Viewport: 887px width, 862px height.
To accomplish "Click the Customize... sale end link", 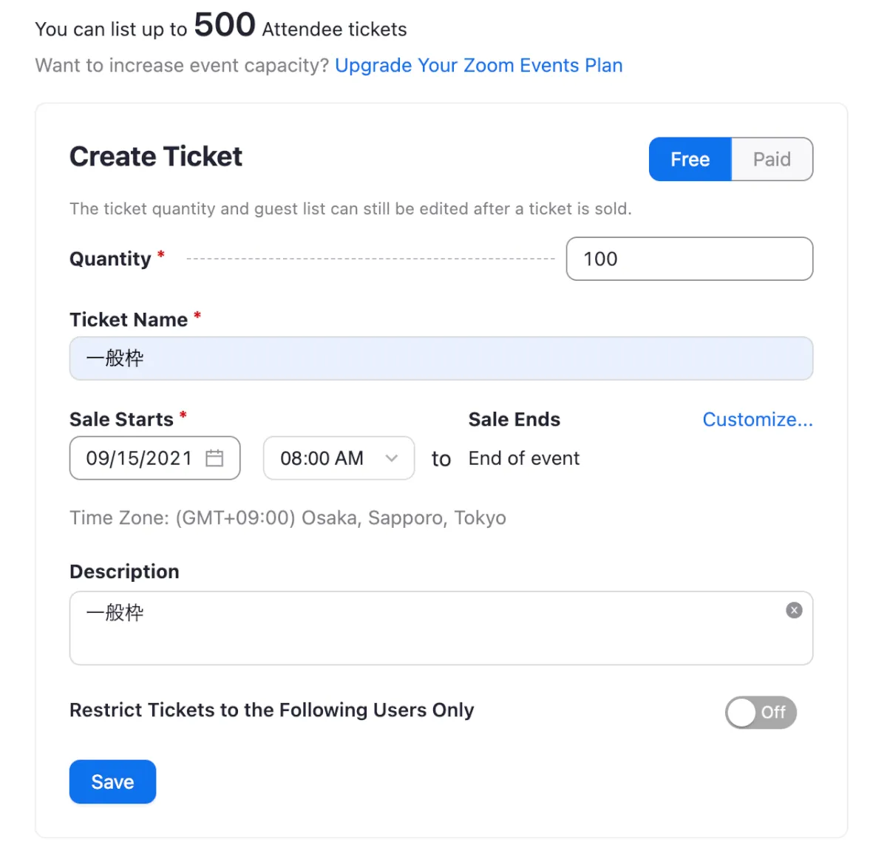I will tap(757, 419).
